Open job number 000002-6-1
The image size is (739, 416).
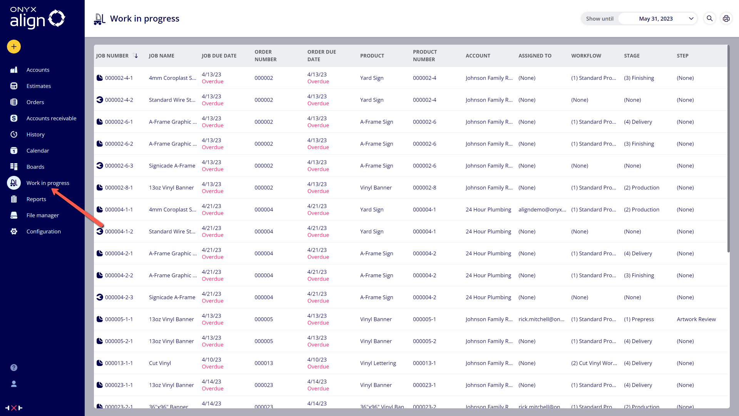click(x=119, y=122)
